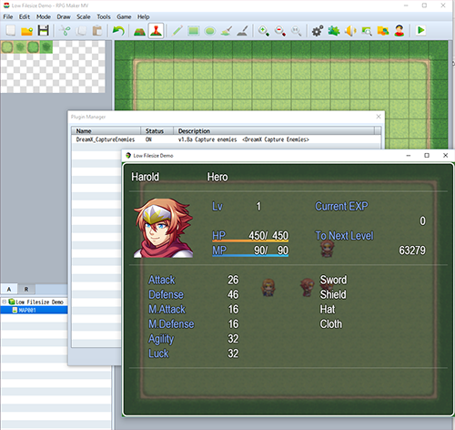The image size is (455, 430).
Task: Open the Character Generator icon
Action: click(399, 31)
